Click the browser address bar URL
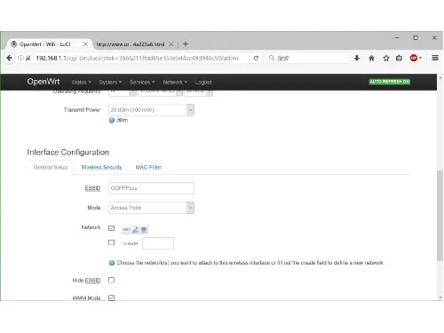This screenshot has height=333, width=444. pos(137,58)
